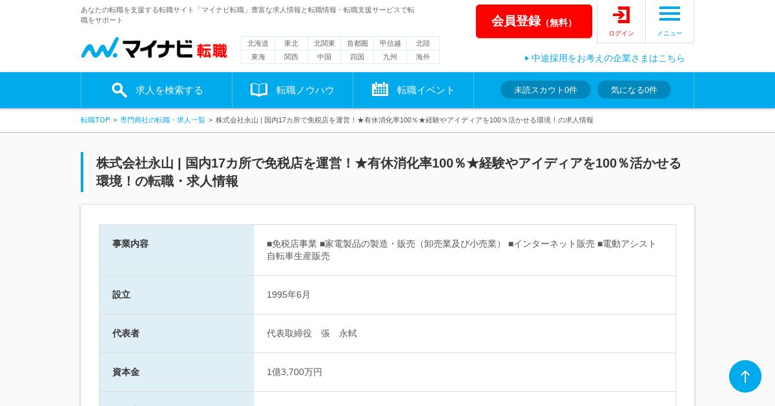This screenshot has width=775, height=406.
Task: Click the 株式会社永山 page heading
Action: [x=388, y=172]
